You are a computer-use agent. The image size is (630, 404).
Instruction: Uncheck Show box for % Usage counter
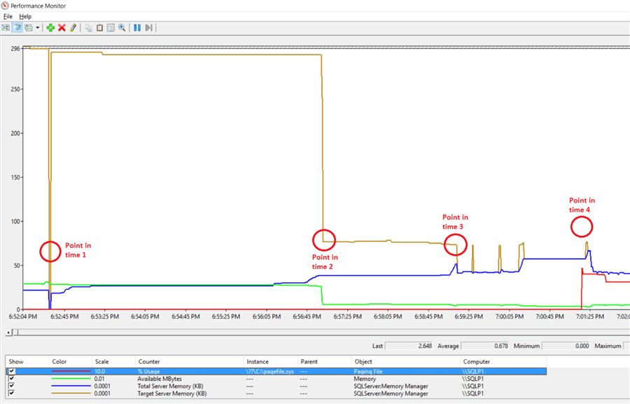coord(11,372)
